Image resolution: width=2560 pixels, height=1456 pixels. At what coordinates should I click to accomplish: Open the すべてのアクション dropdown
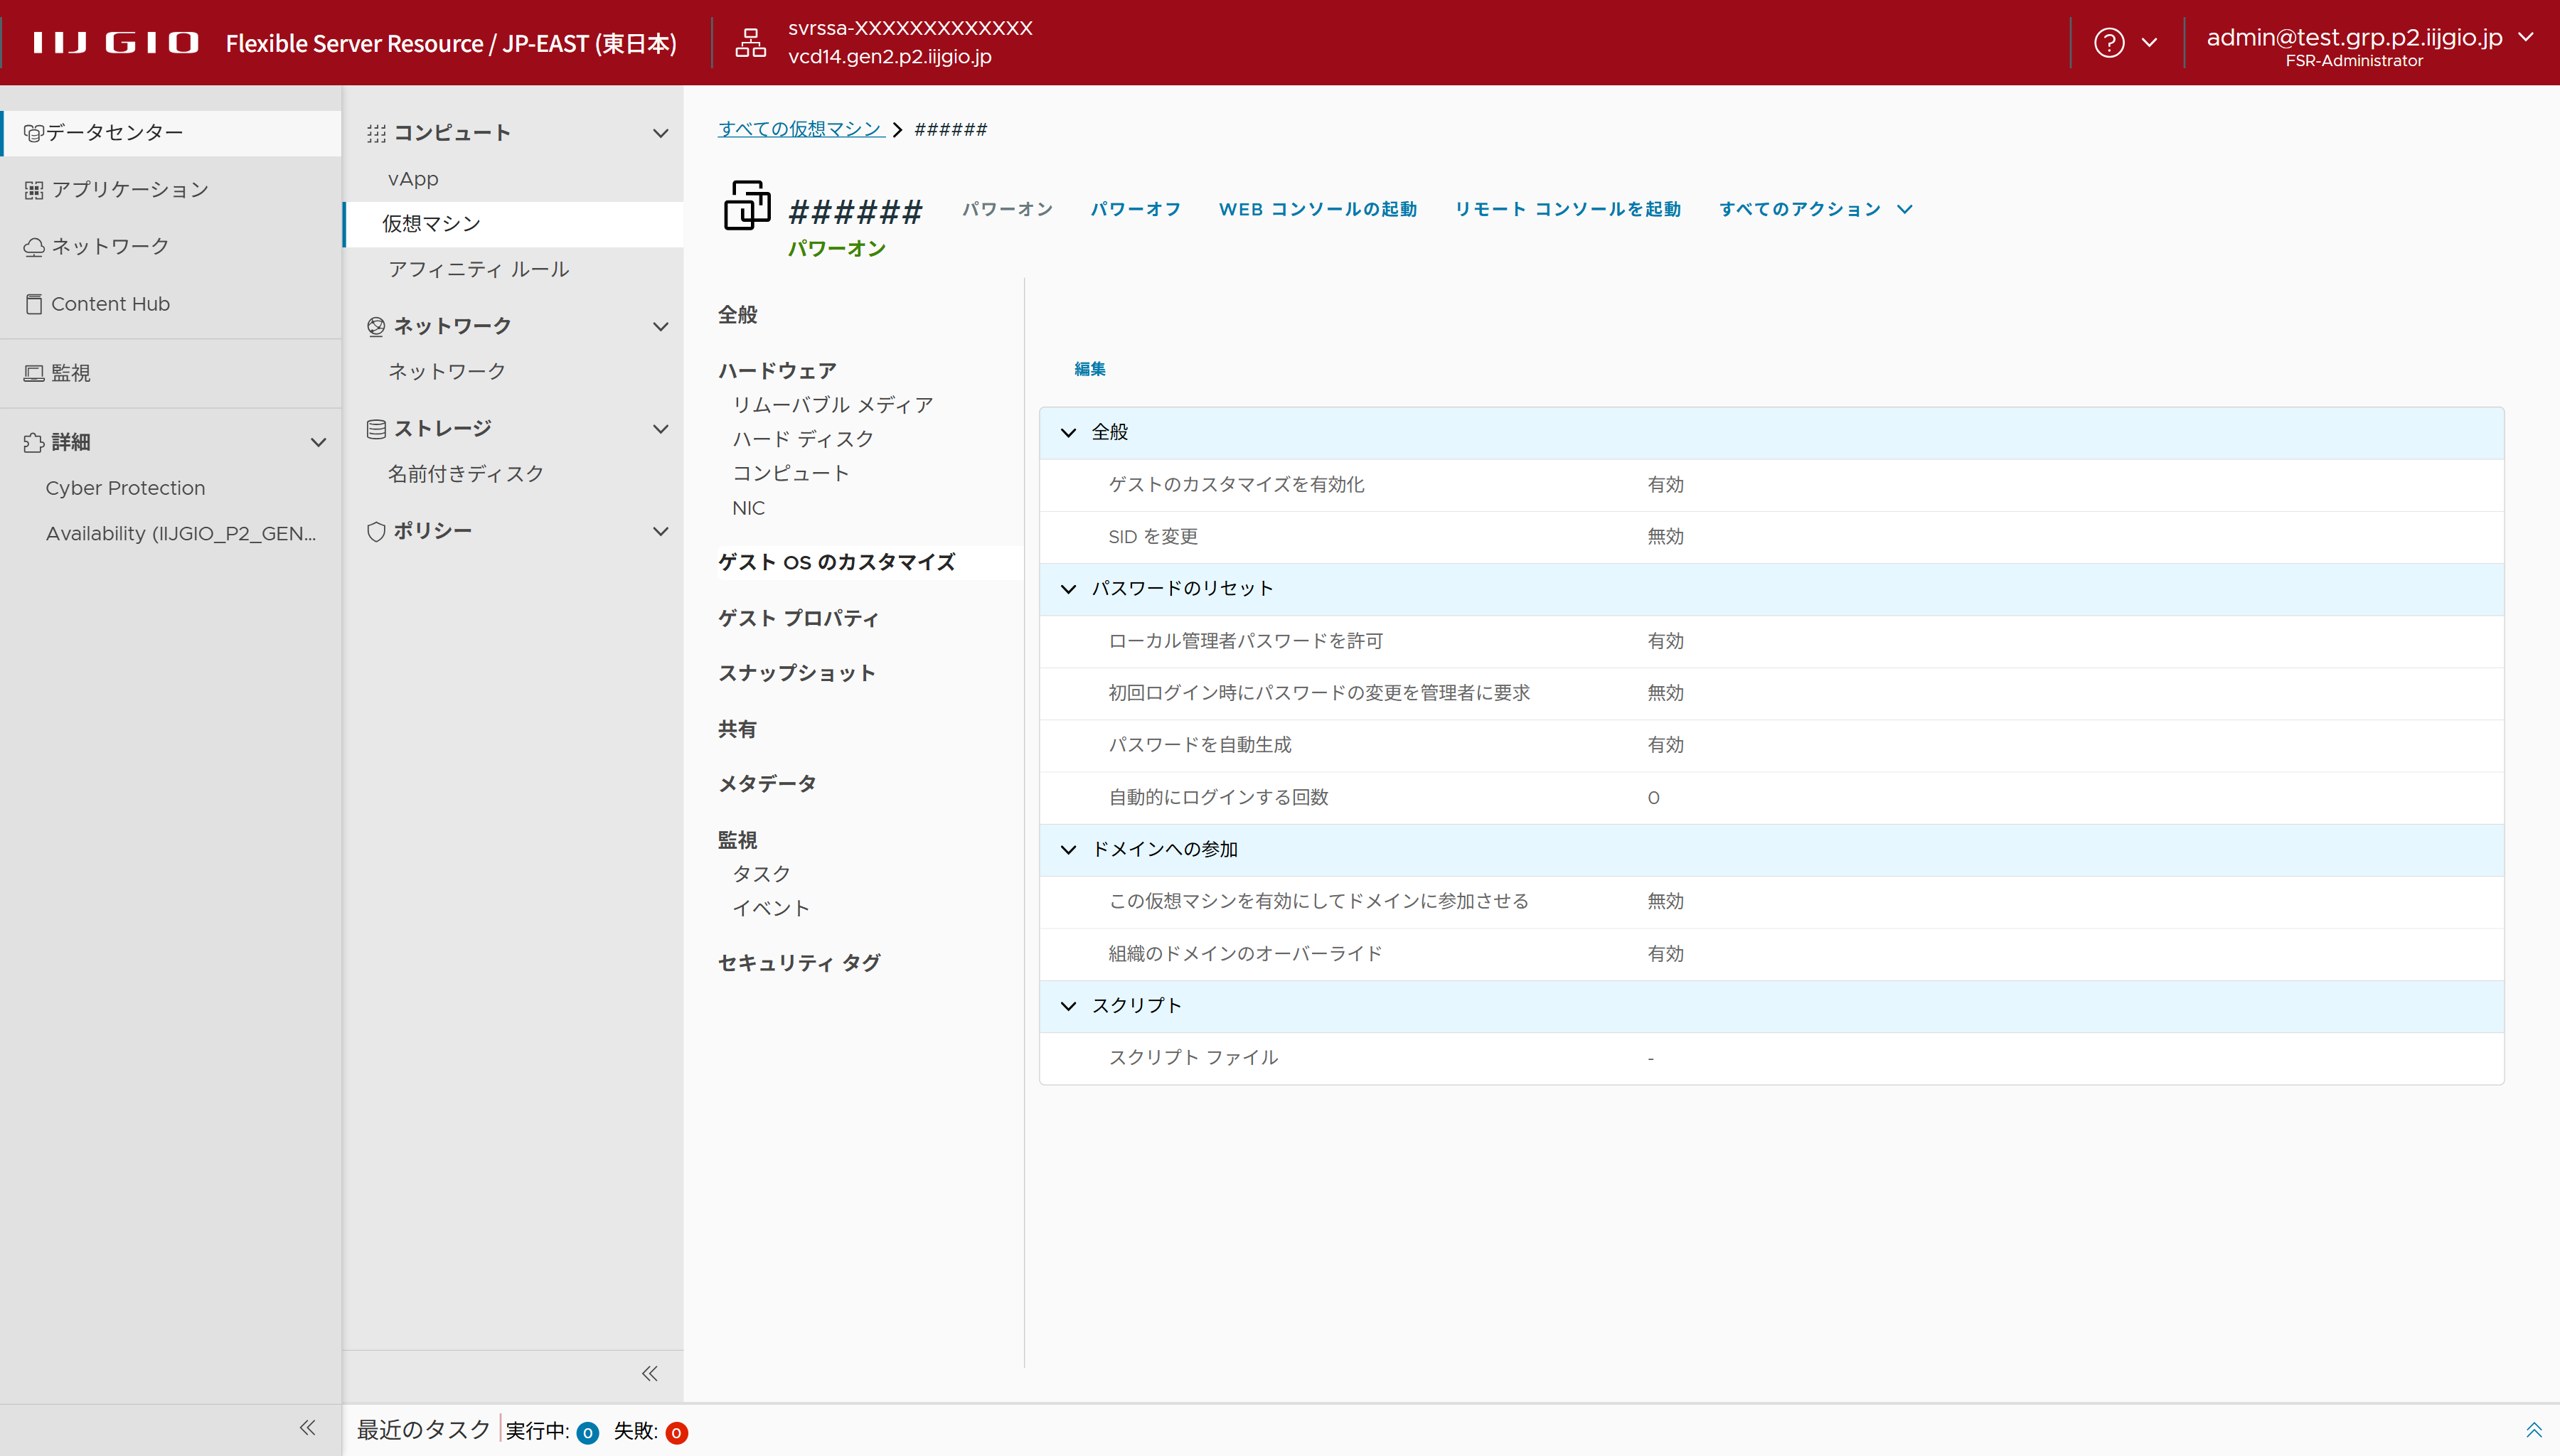click(x=1814, y=209)
